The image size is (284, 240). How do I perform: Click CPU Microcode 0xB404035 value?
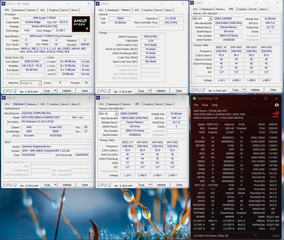click(82, 155)
